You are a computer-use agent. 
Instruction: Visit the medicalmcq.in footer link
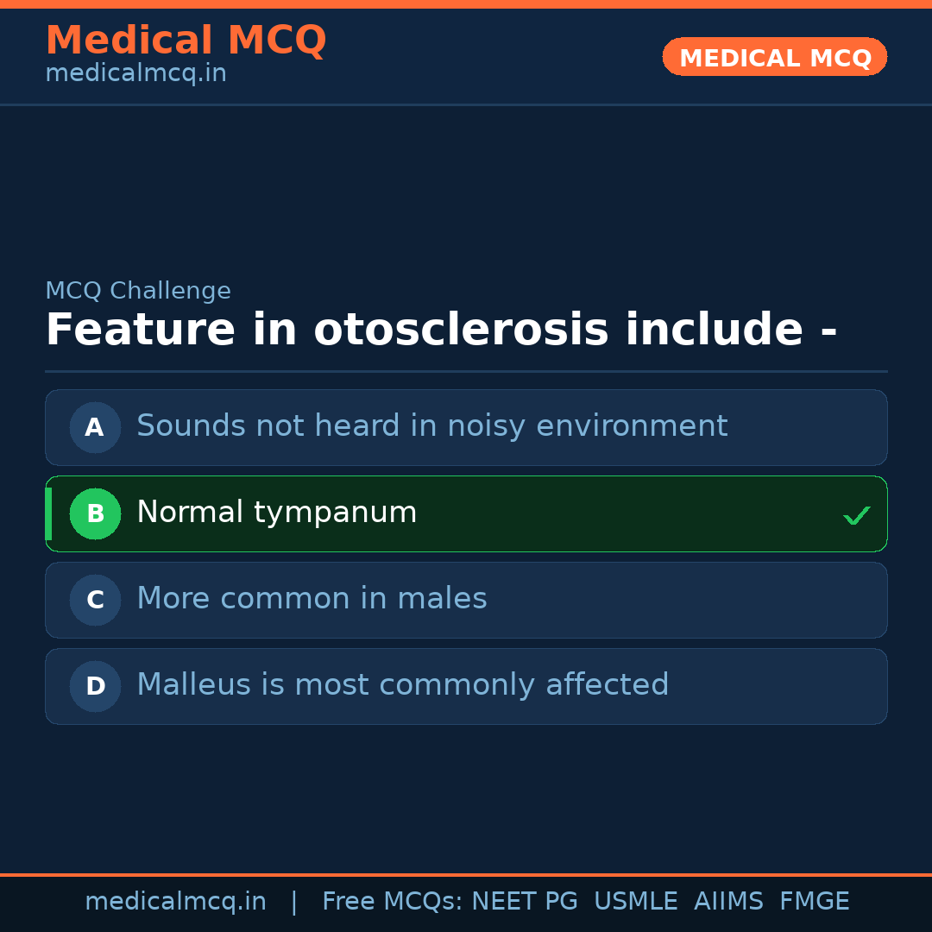[x=176, y=900]
